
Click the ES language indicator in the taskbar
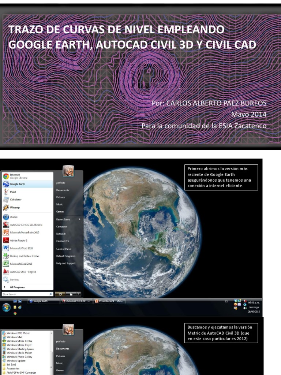click(226, 302)
